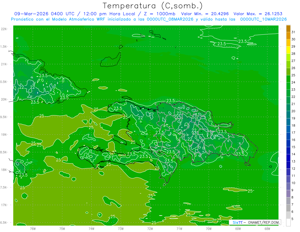This screenshot has width=300, height=232.
Task: Pick the blue swatch between 16 and 17
Action: pos(288,136)
